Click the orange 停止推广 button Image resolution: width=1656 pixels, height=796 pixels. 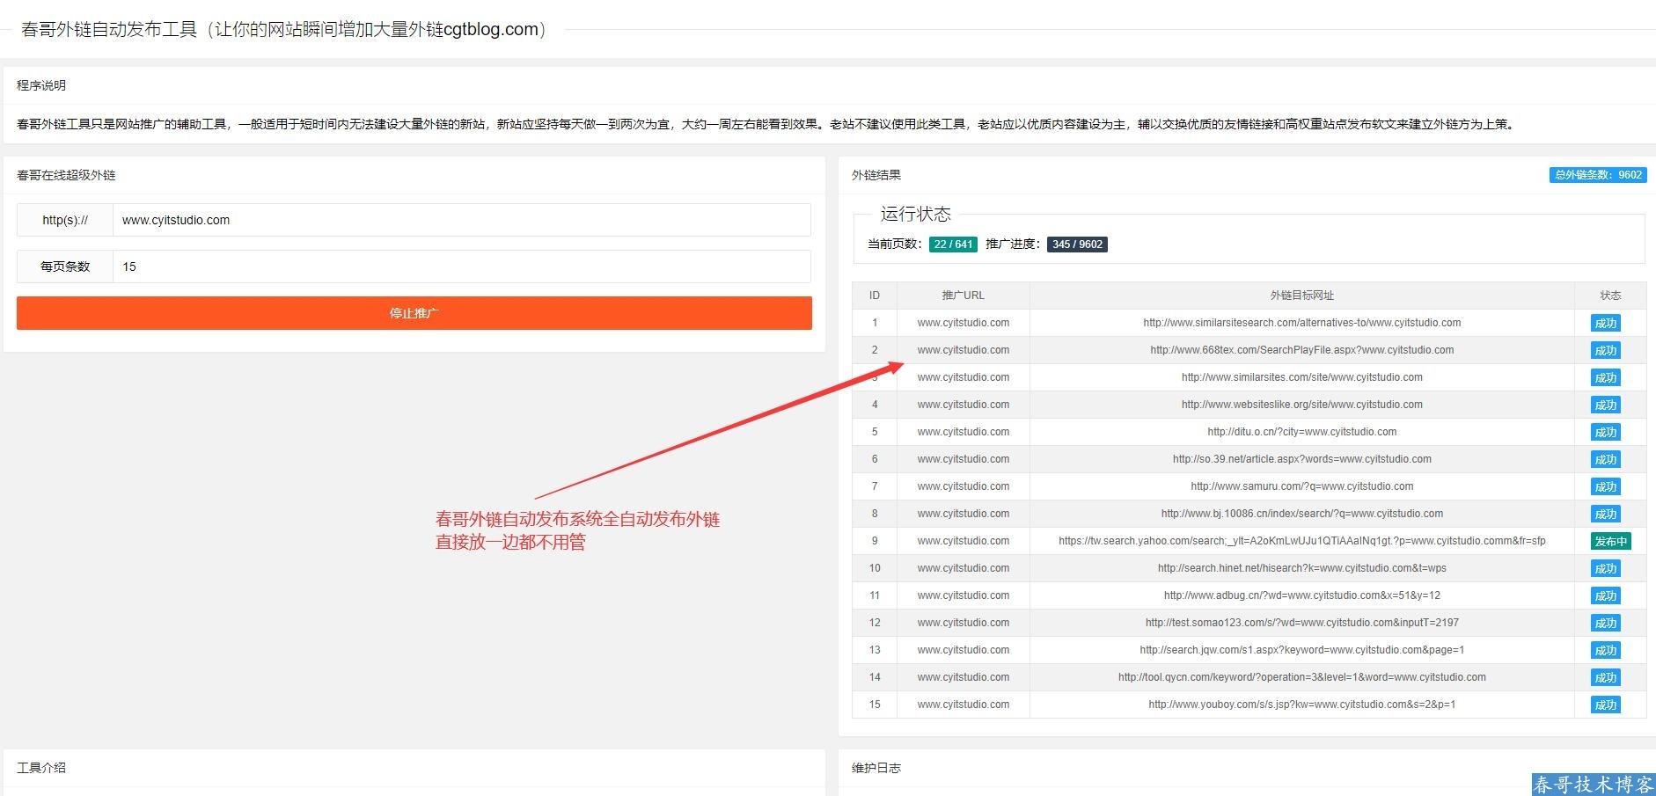414,313
